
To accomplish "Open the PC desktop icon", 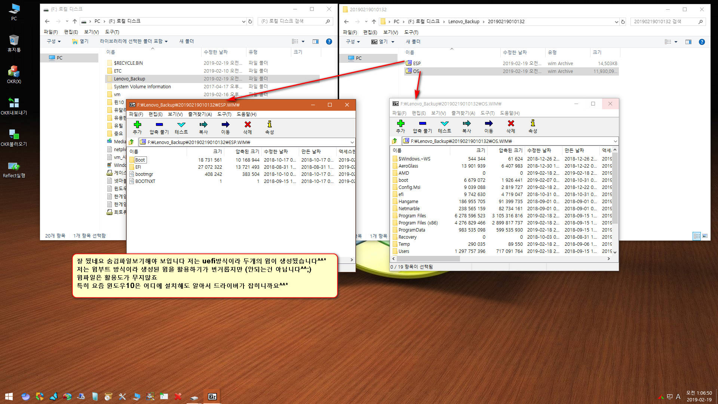I will pos(14,12).
